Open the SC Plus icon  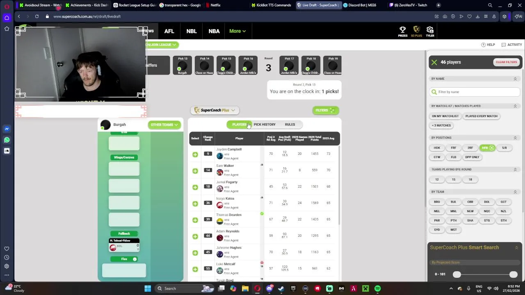[x=416, y=31]
